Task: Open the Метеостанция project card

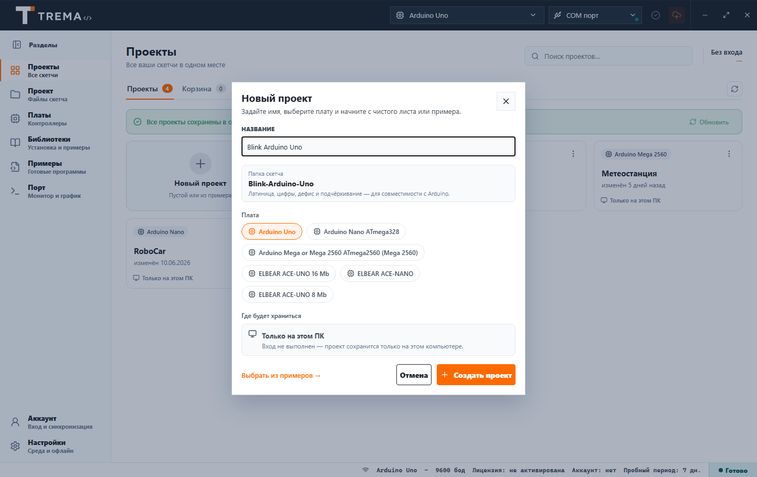Action: click(x=668, y=176)
